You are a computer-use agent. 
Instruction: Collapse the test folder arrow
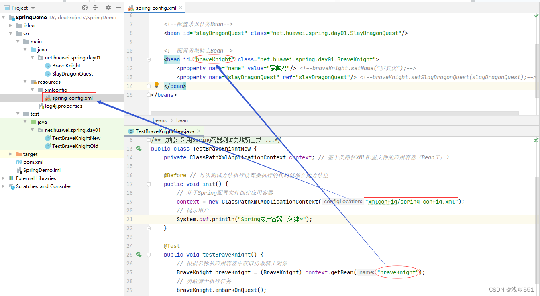18,114
